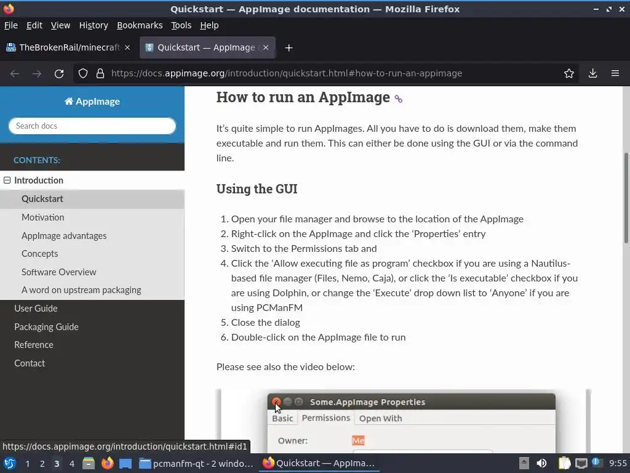Screen dimensions: 630x473
Task: Switch to the TheBrokenRail/minecraft tab
Action: [69, 47]
